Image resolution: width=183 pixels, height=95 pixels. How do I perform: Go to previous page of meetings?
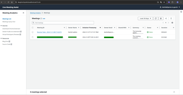tap(163, 23)
